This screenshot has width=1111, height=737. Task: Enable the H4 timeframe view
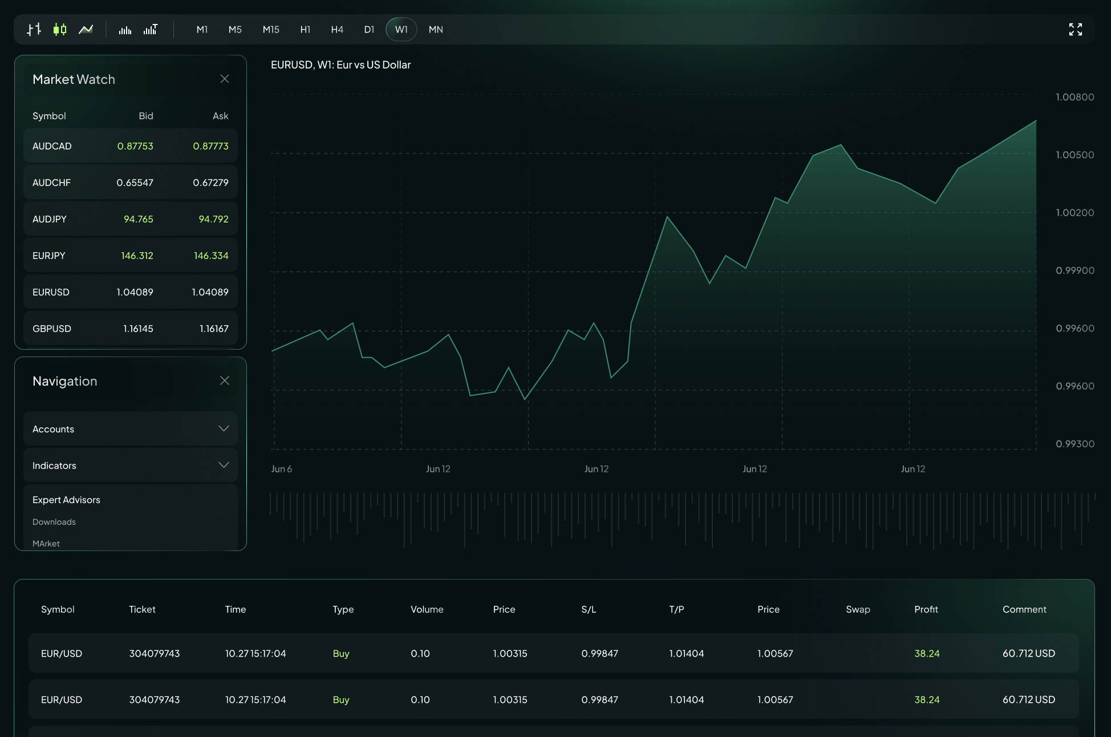click(x=337, y=29)
